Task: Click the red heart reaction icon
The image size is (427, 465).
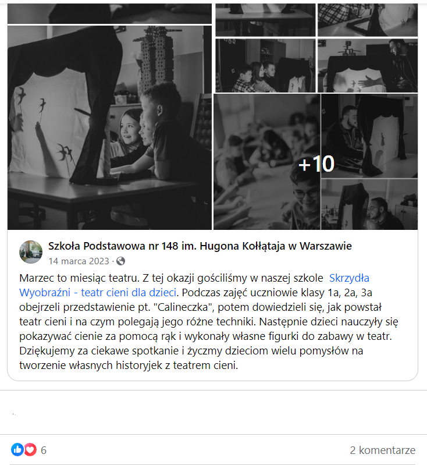Action: (x=30, y=450)
